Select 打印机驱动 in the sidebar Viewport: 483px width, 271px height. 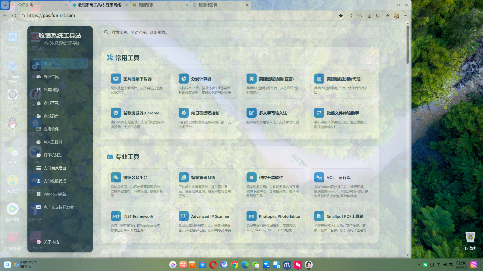[x=60, y=155]
